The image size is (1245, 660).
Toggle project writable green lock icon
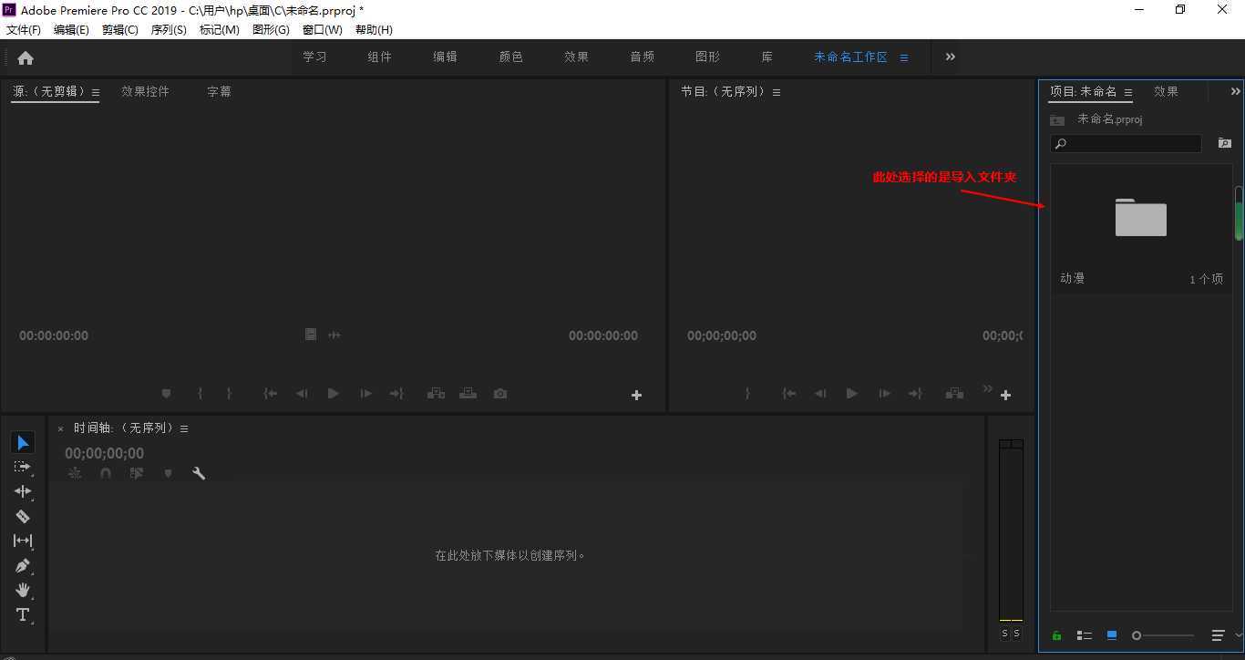click(x=1056, y=635)
